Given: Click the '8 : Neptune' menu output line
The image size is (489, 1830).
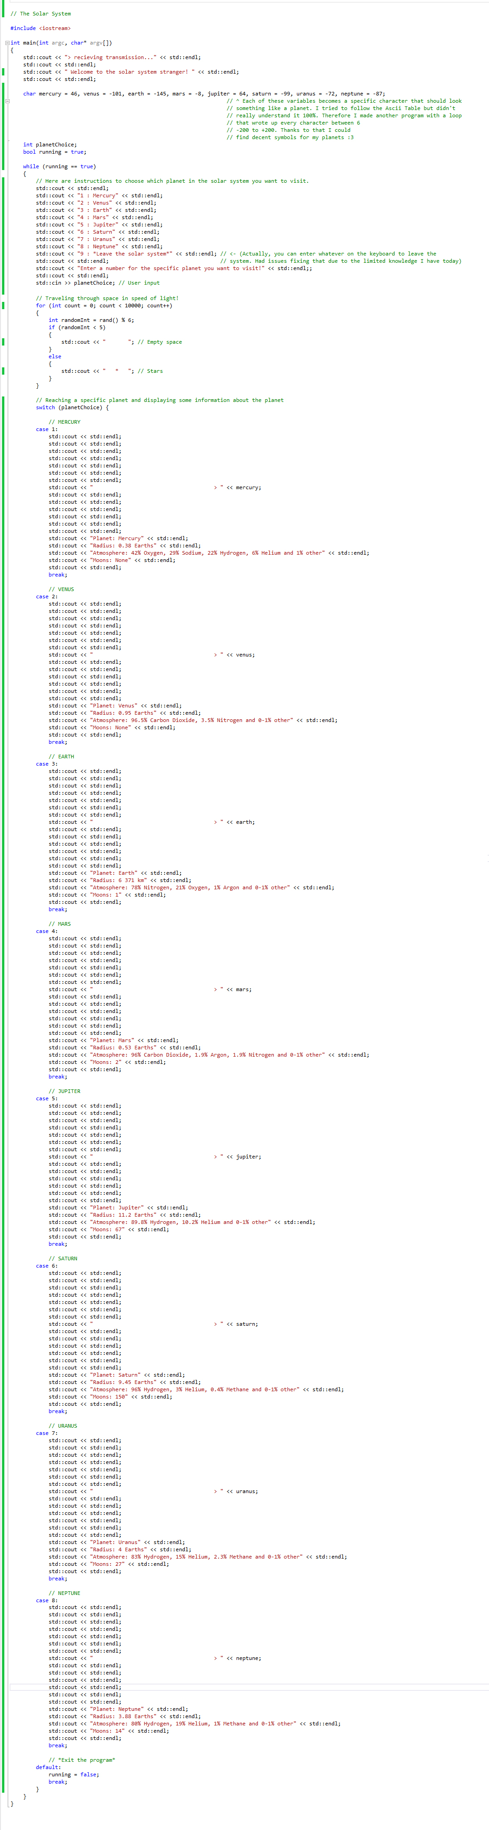Looking at the screenshot, I should [x=99, y=246].
